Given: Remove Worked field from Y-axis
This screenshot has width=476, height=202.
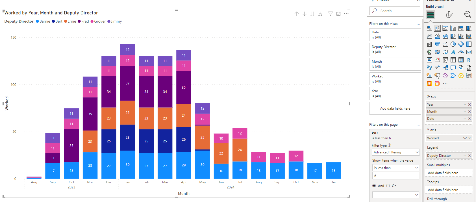Looking at the screenshot, I should click(470, 138).
